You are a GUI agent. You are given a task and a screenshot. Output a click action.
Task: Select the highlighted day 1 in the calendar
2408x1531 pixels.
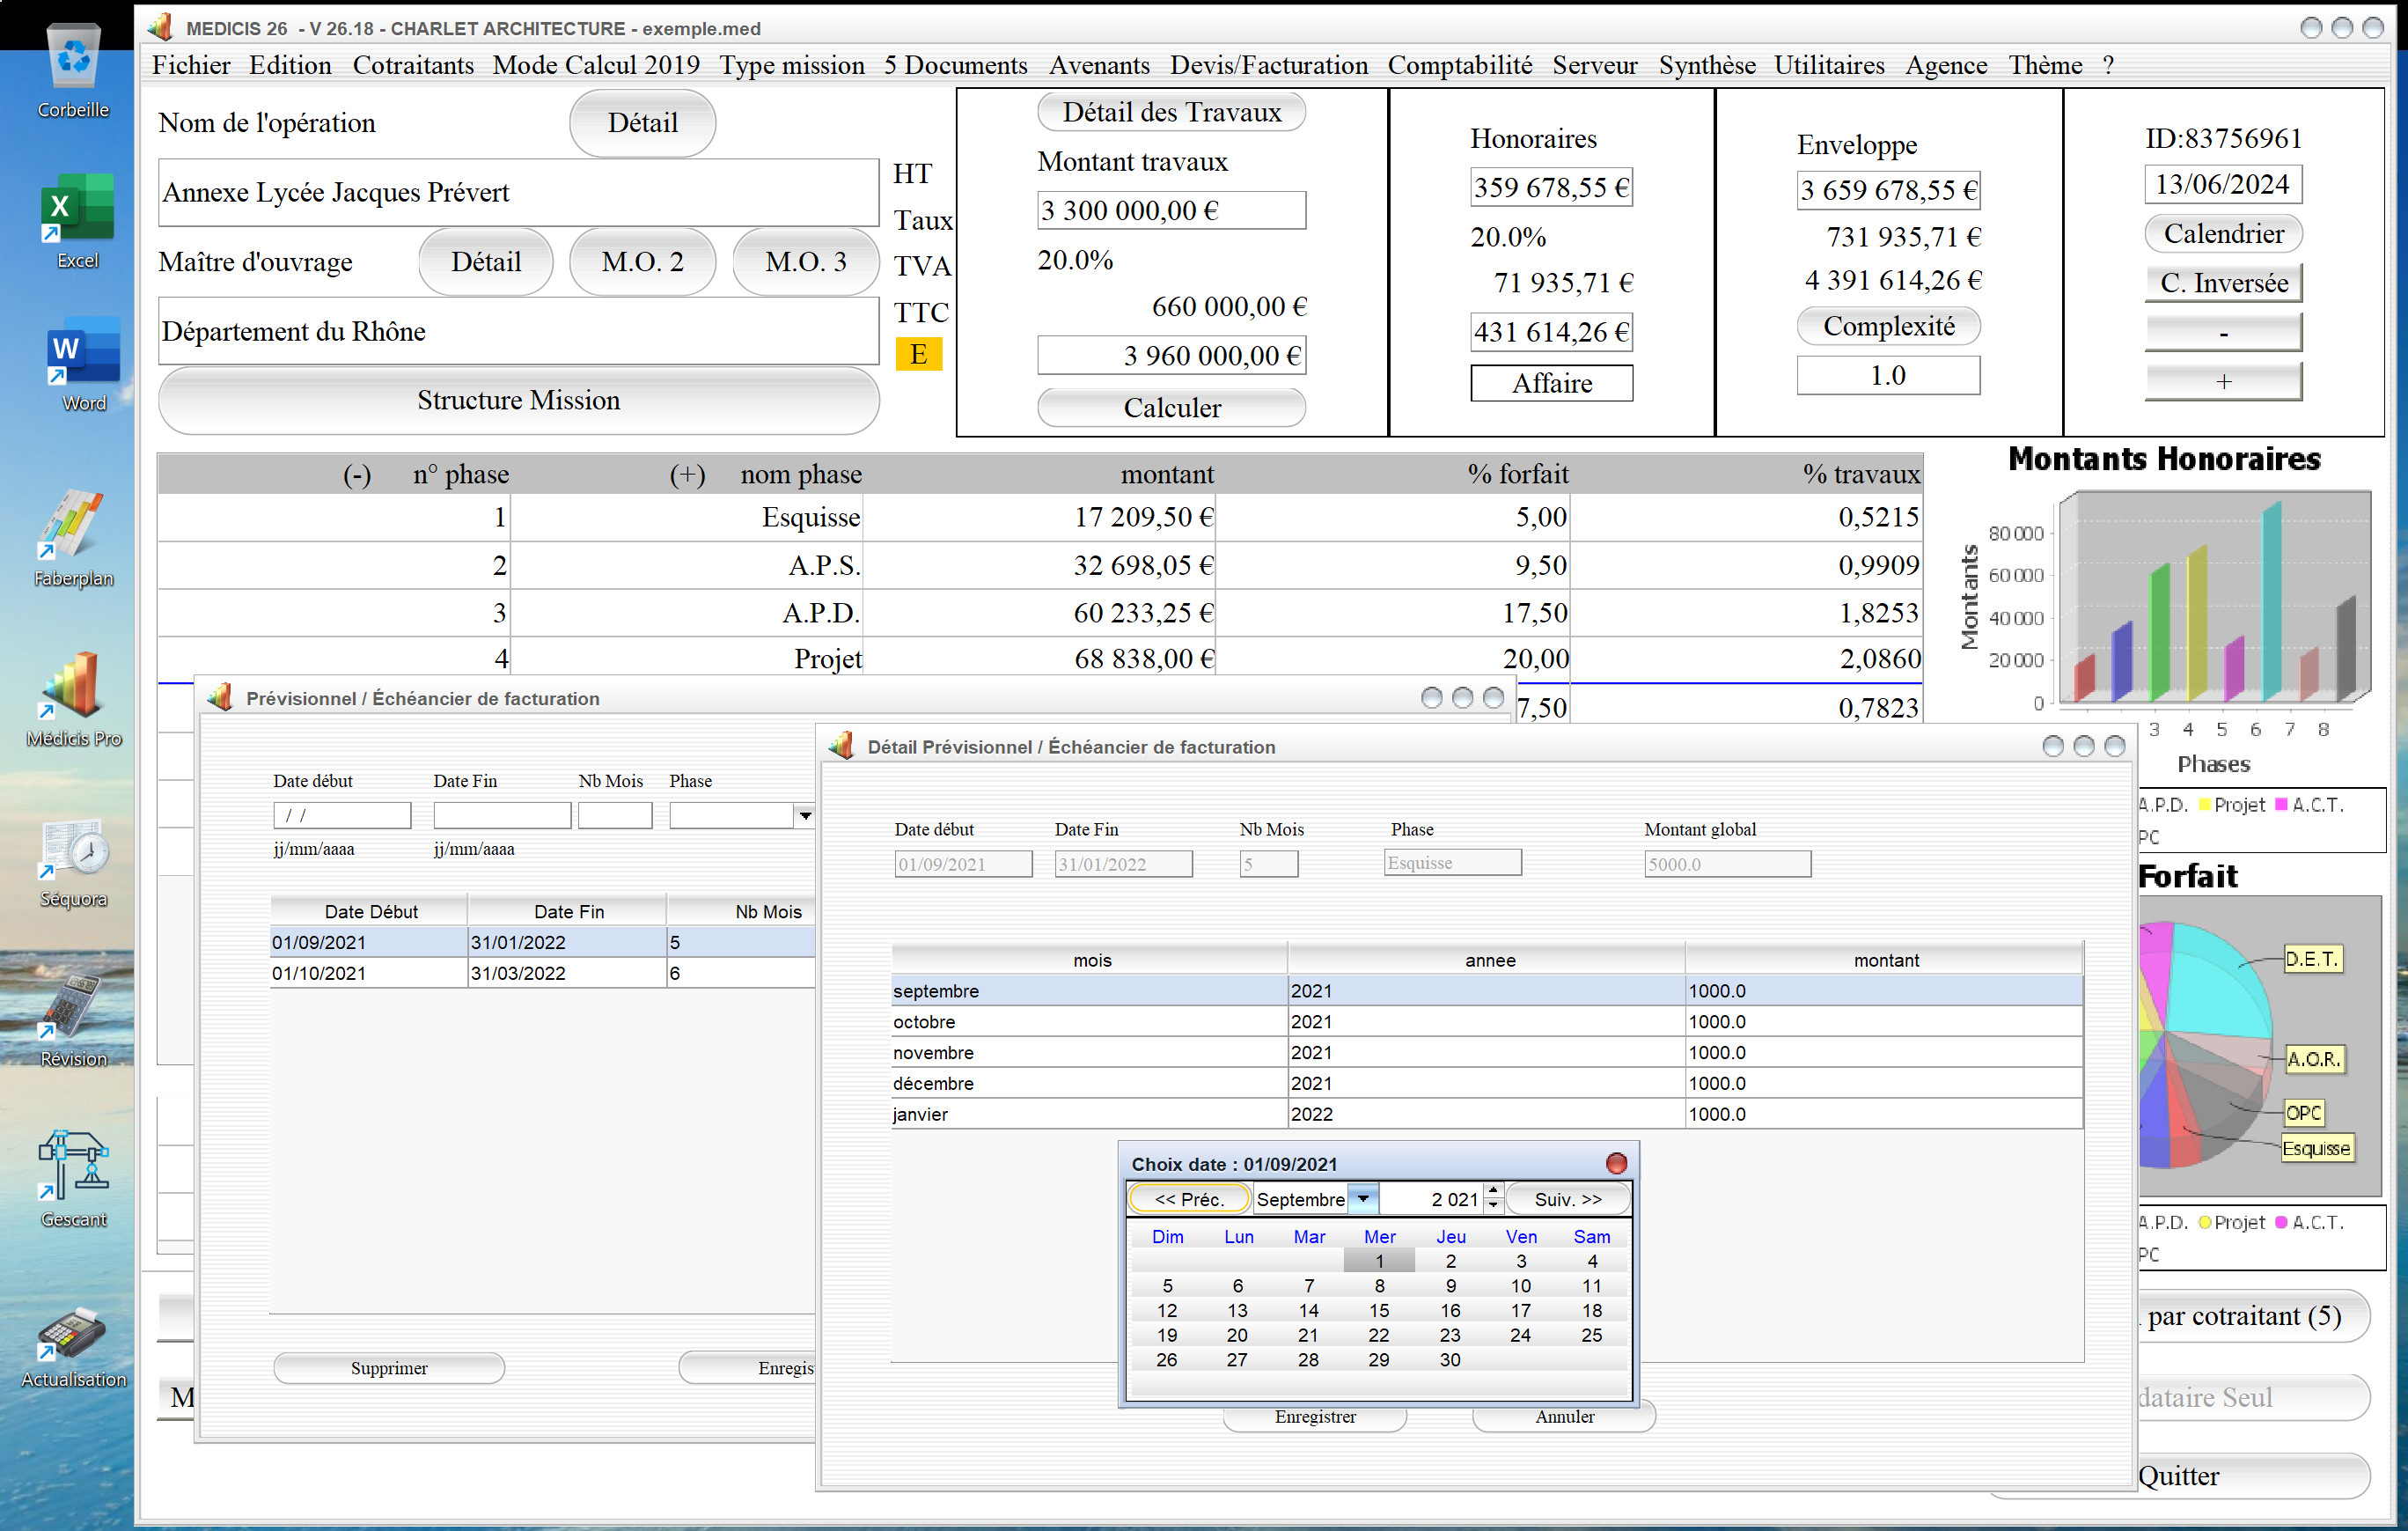point(1378,1260)
